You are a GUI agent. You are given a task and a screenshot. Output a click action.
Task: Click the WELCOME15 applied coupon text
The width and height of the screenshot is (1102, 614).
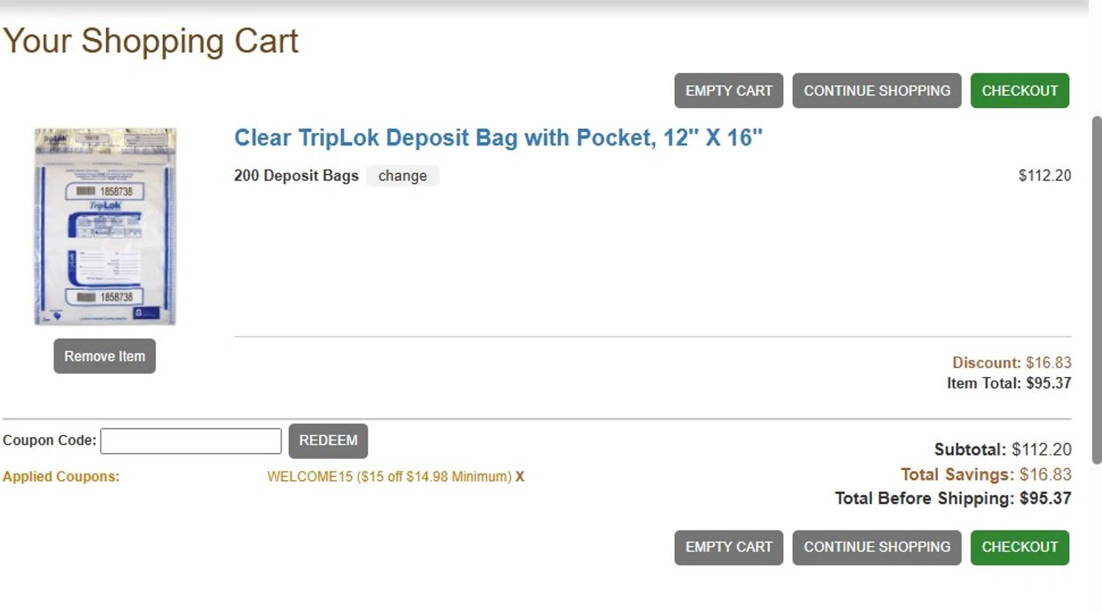coord(389,477)
